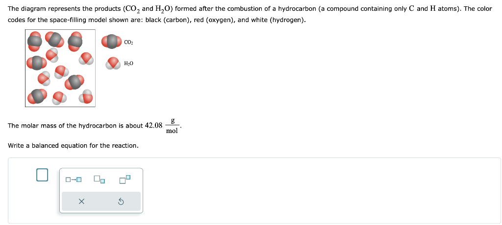Click the bottom-left CO2 molecule in diagram
This screenshot has height=225, width=502.
[38, 97]
